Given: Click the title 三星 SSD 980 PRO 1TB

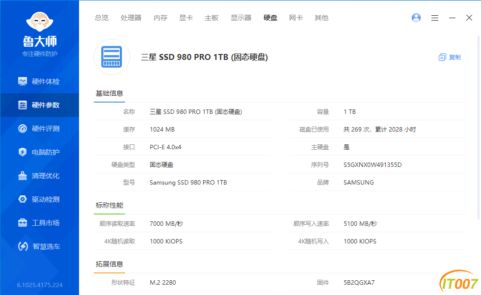Looking at the screenshot, I should pos(204,57).
